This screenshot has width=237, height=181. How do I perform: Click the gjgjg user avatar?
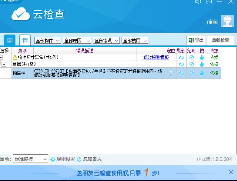[227, 21]
